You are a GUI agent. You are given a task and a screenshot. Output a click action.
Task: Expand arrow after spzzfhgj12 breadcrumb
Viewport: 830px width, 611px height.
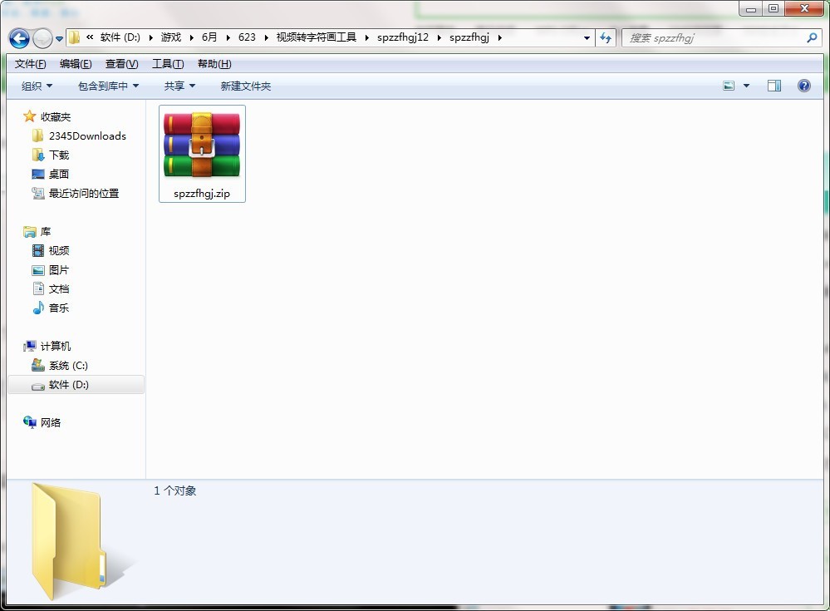tap(440, 37)
